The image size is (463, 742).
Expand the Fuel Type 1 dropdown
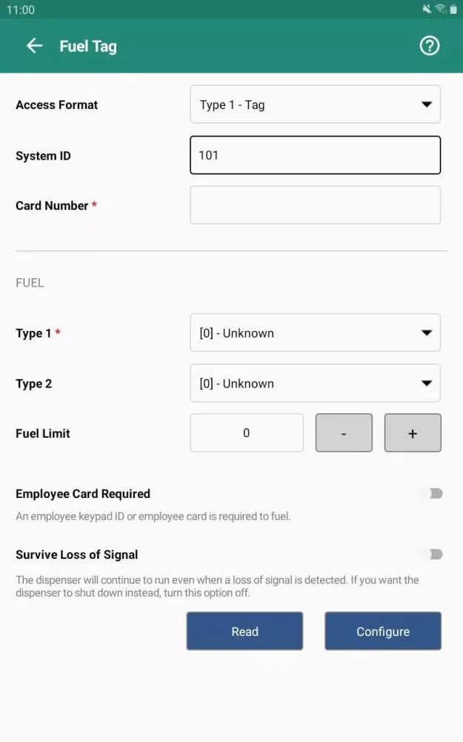315,333
